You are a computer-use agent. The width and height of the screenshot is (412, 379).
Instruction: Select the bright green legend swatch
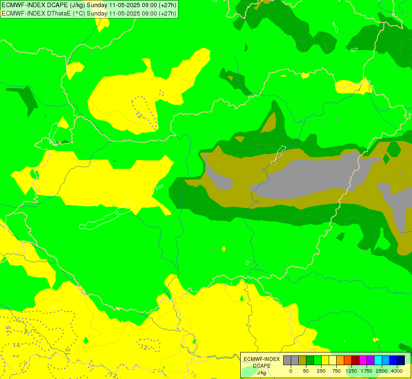318,360
